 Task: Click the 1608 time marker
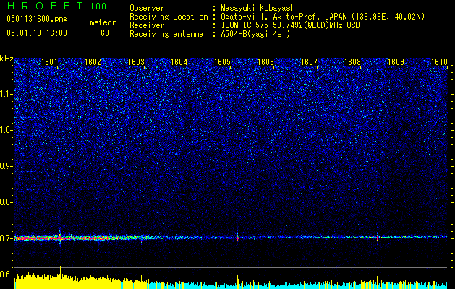point(352,62)
